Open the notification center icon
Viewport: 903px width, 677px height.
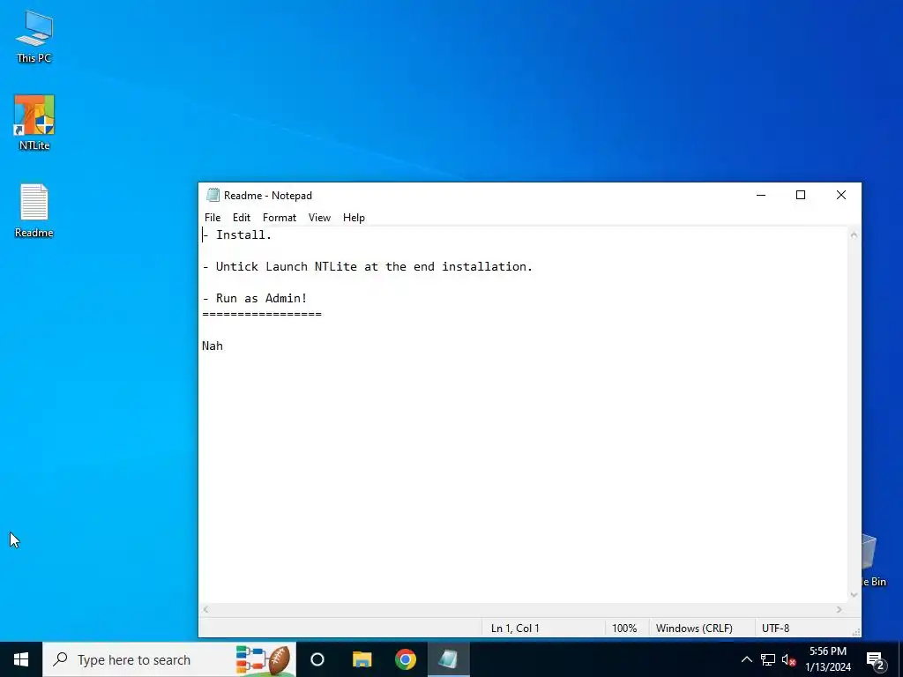tap(876, 659)
